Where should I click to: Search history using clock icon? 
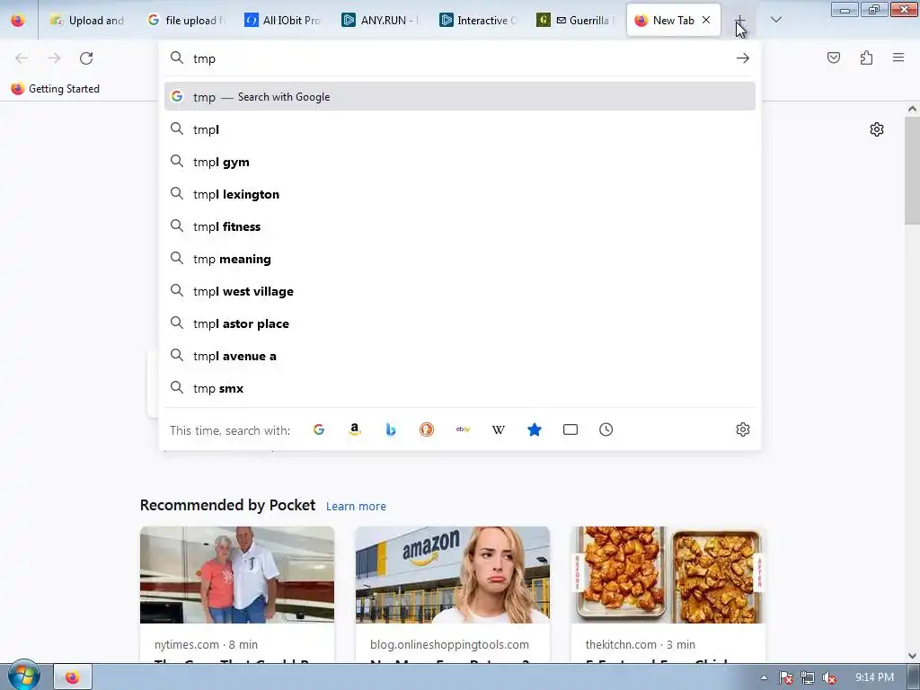click(606, 429)
